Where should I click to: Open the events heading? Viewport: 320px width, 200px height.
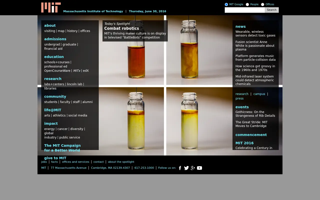click(242, 107)
